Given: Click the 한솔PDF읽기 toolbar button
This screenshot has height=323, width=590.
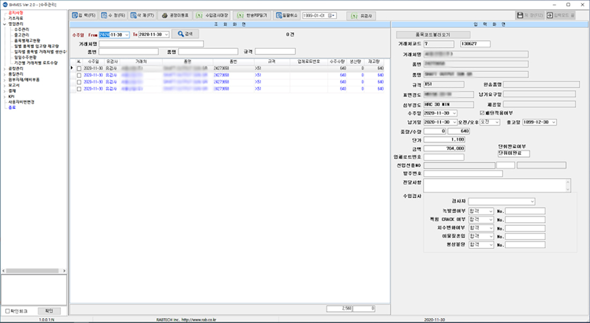Looking at the screenshot, I should pyautogui.click(x=252, y=16).
